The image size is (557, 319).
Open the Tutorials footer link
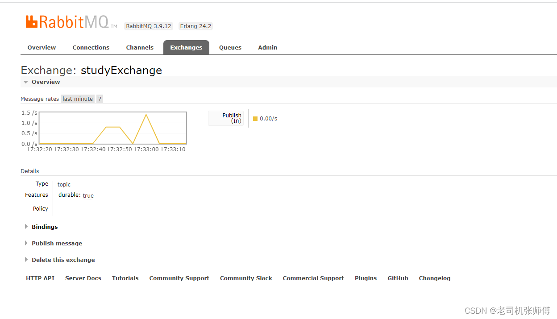[x=125, y=278]
